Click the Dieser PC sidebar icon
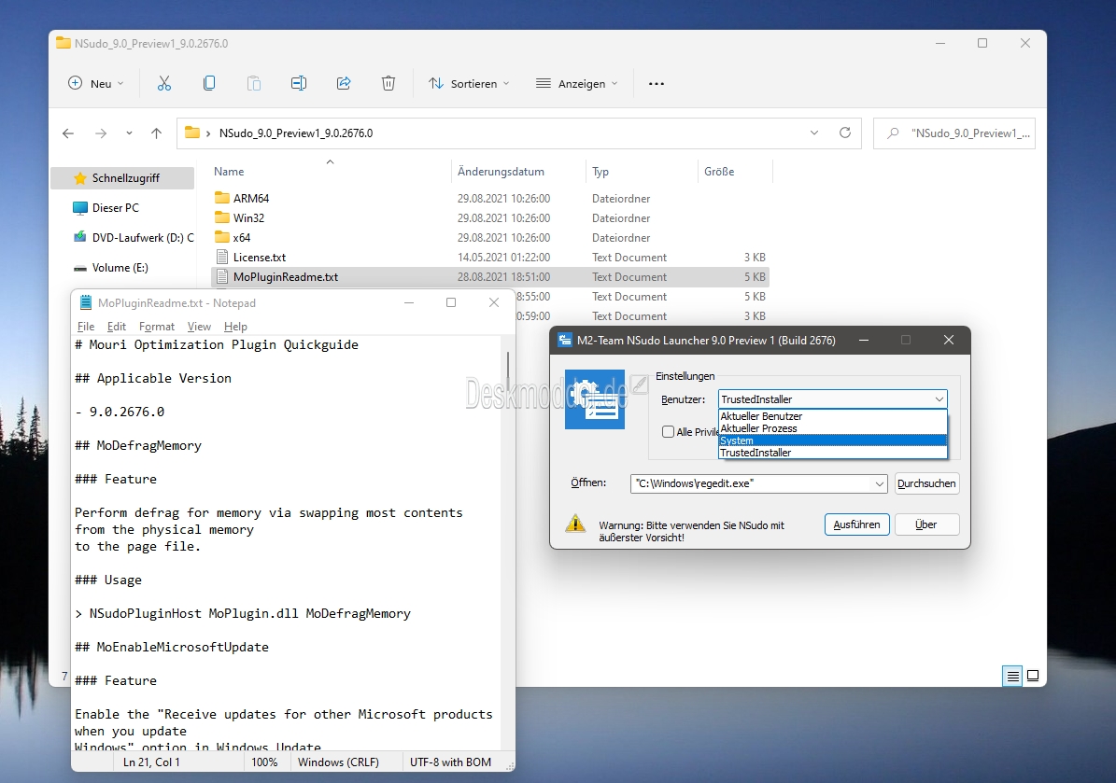Screen dimensions: 1116x783 80,208
